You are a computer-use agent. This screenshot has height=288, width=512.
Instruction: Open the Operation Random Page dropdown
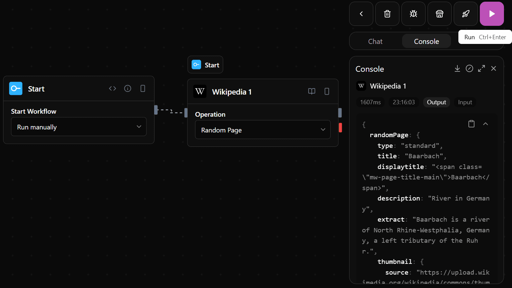pos(262,130)
